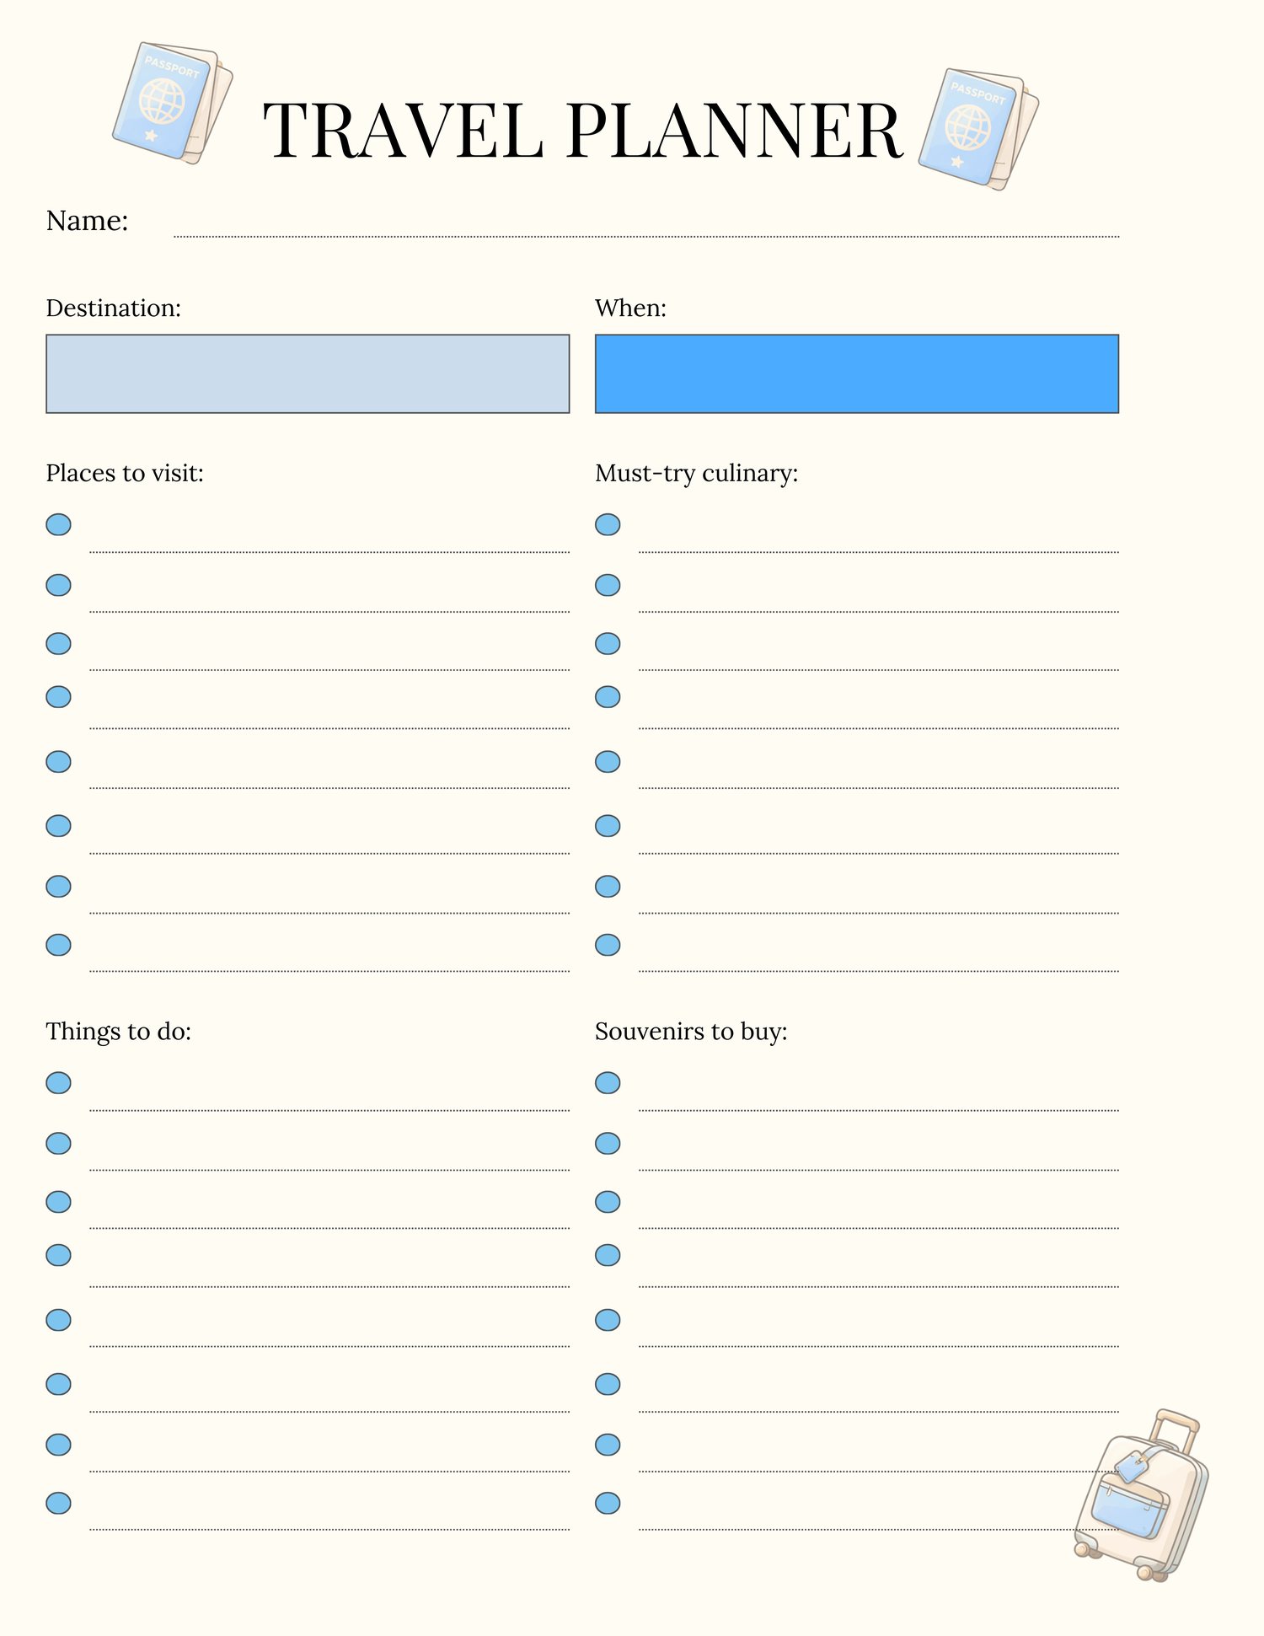Check the last Things to do bullet
Image resolution: width=1264 pixels, height=1636 pixels.
click(x=58, y=1503)
